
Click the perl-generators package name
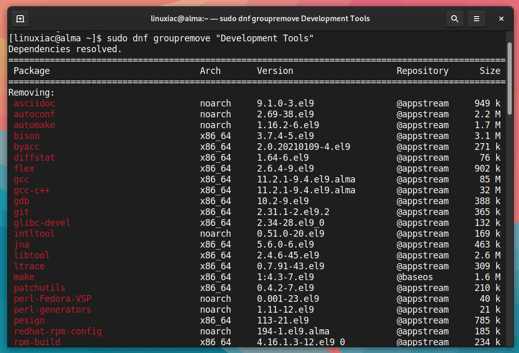click(x=52, y=310)
